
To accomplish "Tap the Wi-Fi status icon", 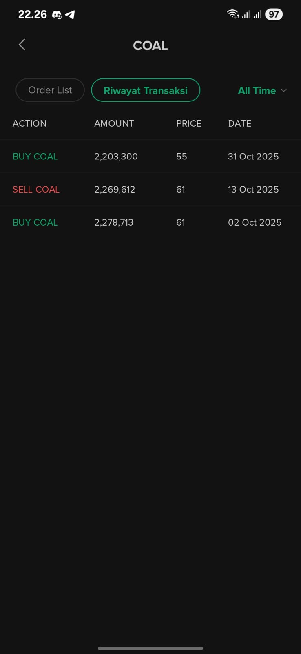I will (233, 14).
